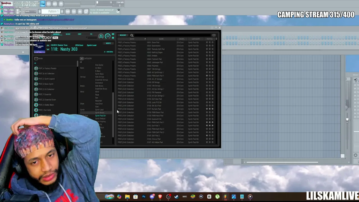
Task: Select the PRST_D Basic Synth bank
Action: [44, 84]
